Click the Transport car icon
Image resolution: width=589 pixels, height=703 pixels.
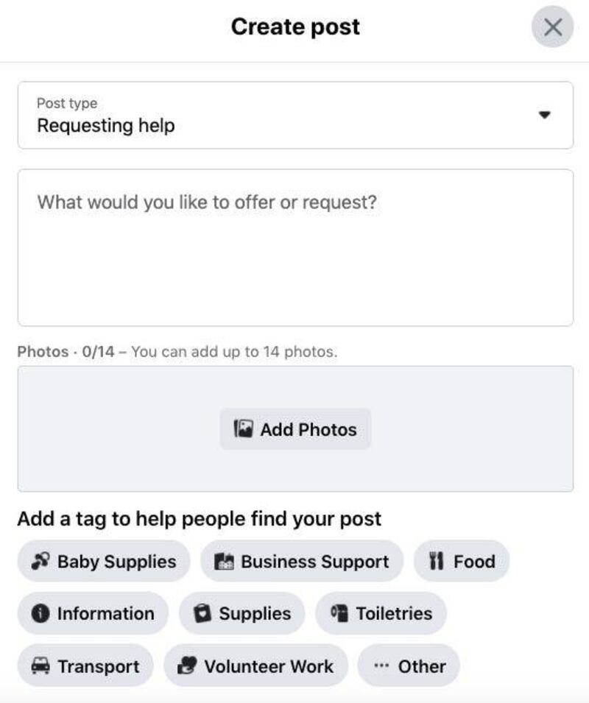[40, 666]
